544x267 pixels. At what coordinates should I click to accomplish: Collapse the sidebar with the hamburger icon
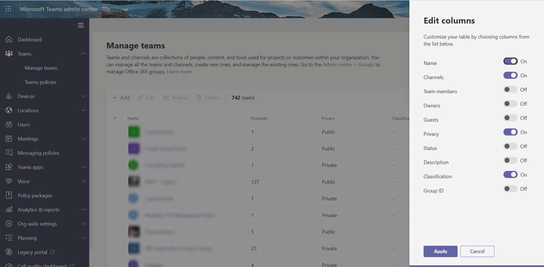coord(81,26)
